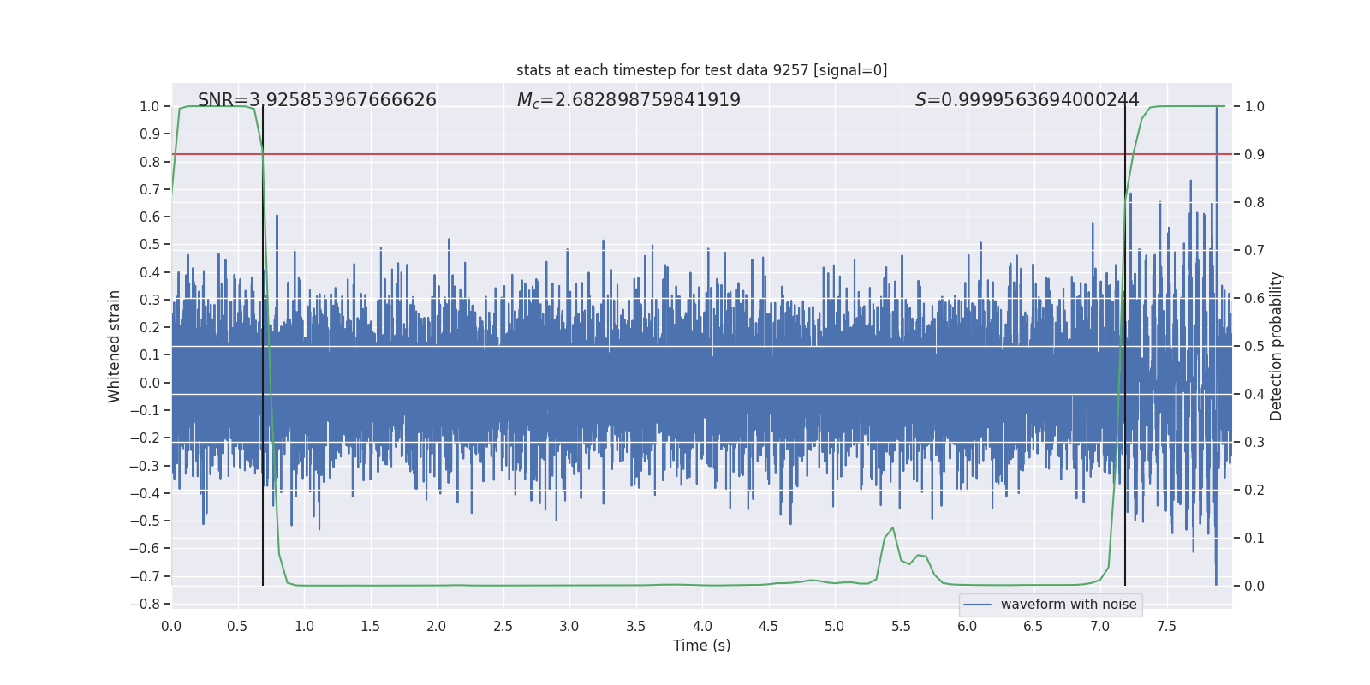
Task: Click the 0.4 tick on the Detection probability axis
Action: coord(1254,395)
